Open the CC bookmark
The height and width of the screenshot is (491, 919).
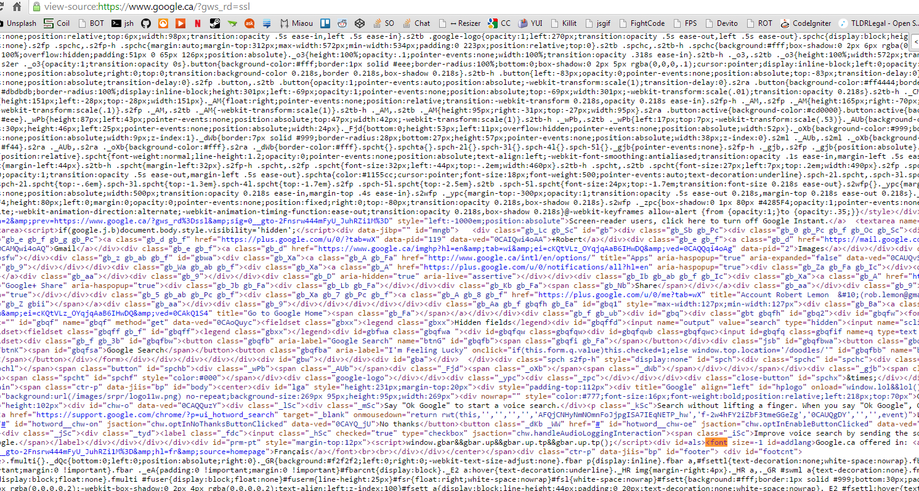click(x=500, y=23)
